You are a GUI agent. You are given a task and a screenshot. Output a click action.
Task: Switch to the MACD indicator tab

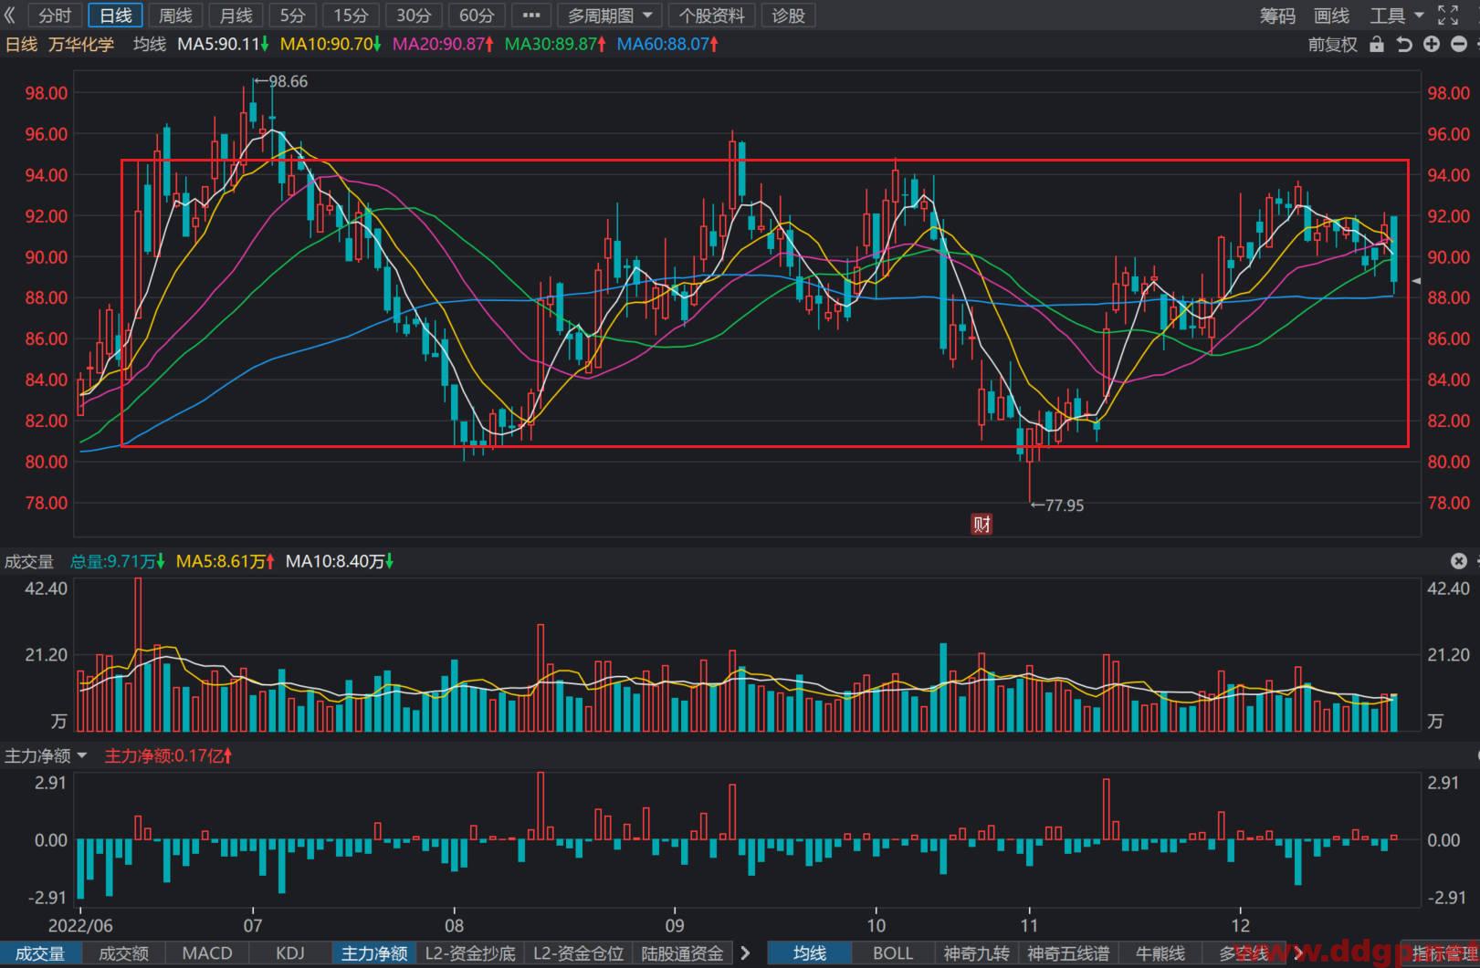[x=207, y=953]
